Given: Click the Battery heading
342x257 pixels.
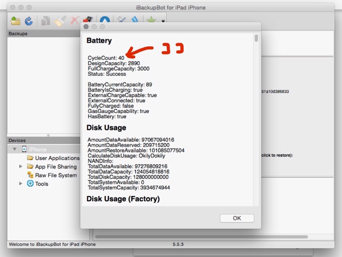Looking at the screenshot, I should (99, 41).
